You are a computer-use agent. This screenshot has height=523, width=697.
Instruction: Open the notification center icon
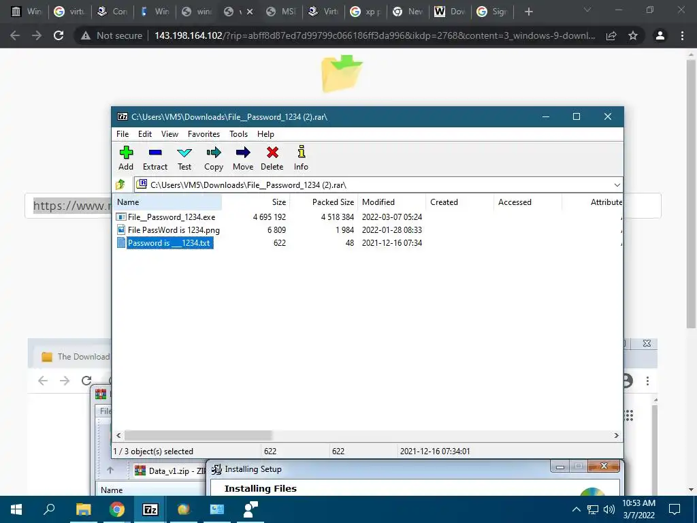point(675,509)
